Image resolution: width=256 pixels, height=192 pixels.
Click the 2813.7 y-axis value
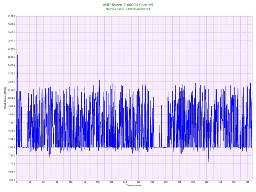click(x=11, y=41)
